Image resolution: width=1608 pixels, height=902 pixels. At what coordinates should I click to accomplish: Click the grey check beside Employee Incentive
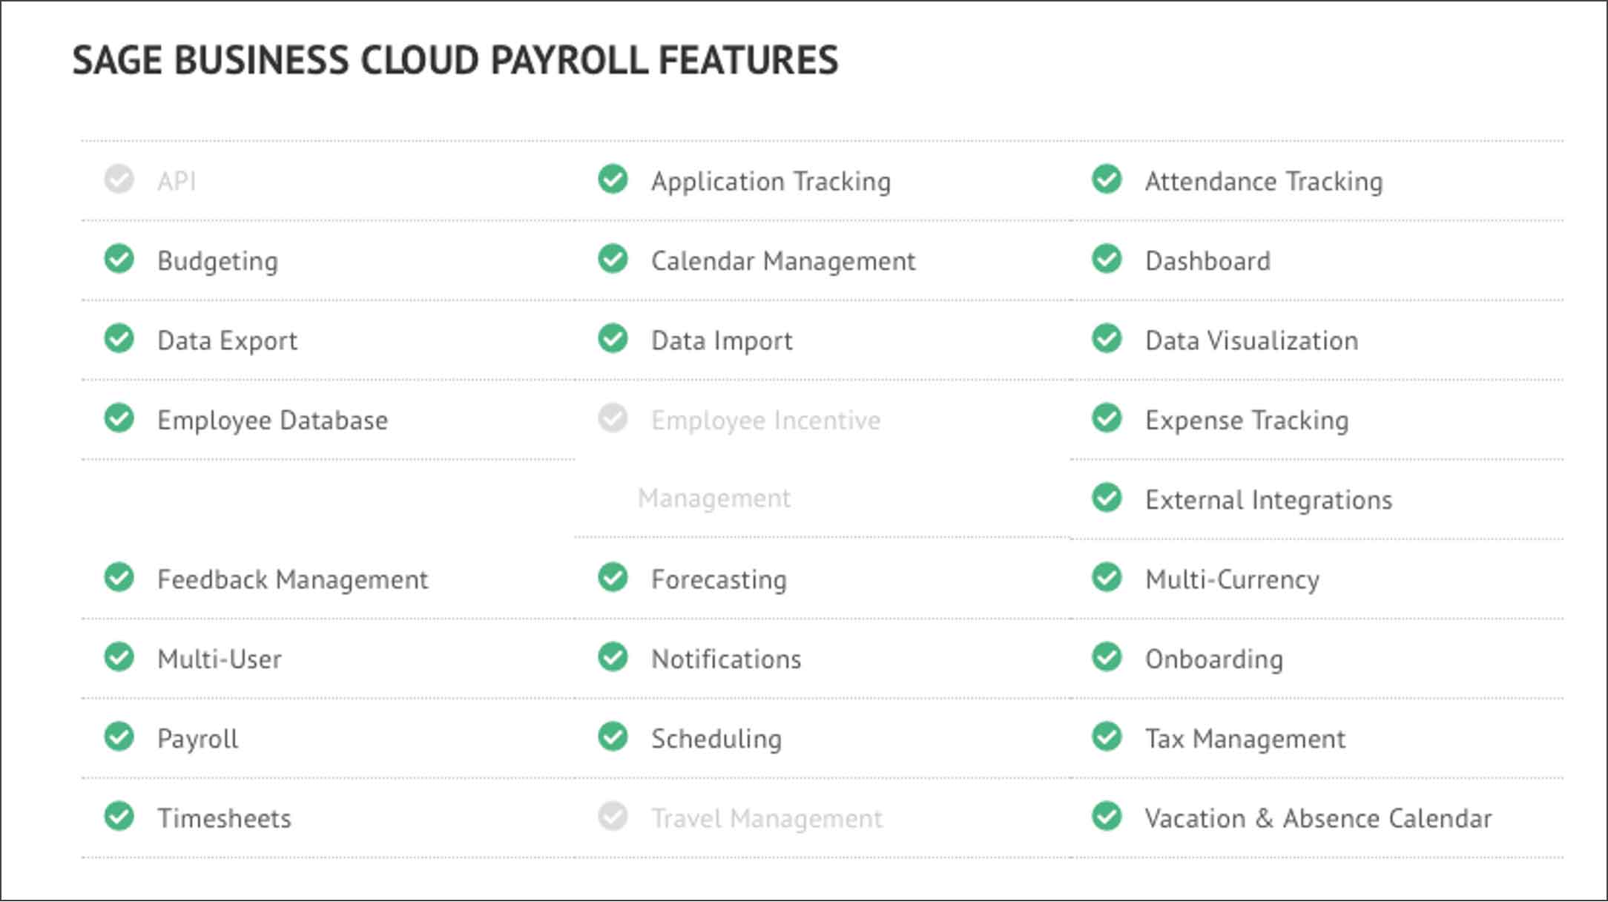(613, 418)
